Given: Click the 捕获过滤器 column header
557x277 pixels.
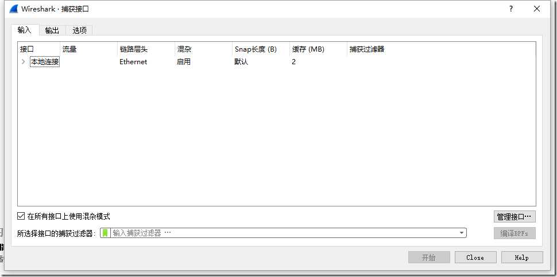Looking at the screenshot, I should pyautogui.click(x=441, y=49).
